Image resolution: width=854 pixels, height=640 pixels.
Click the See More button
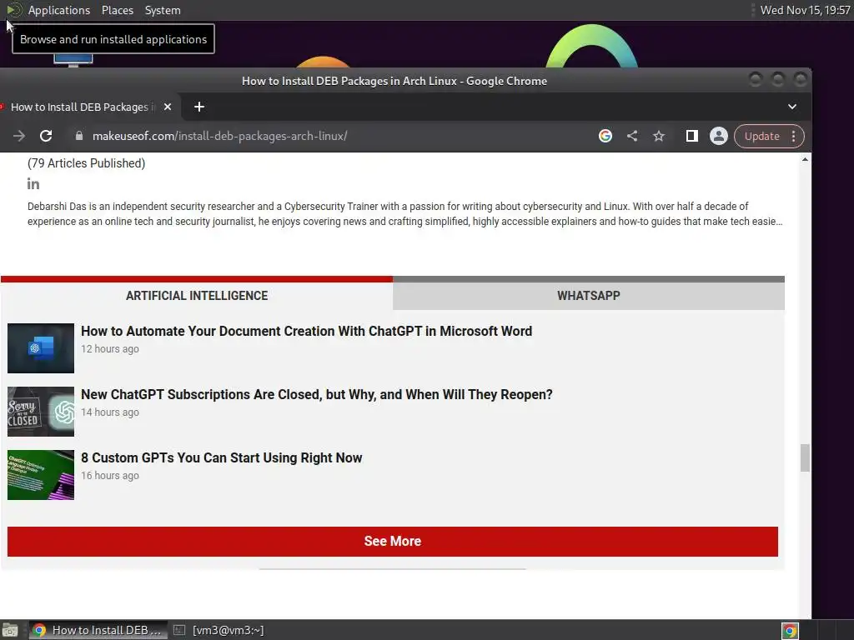coord(393,541)
